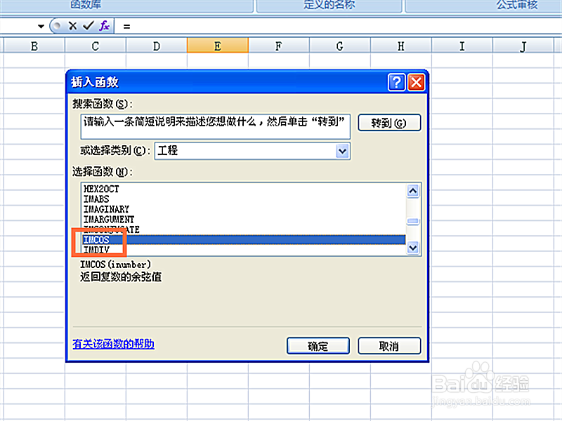This screenshot has width=562, height=421.
Task: Select column H header
Action: 401,46
